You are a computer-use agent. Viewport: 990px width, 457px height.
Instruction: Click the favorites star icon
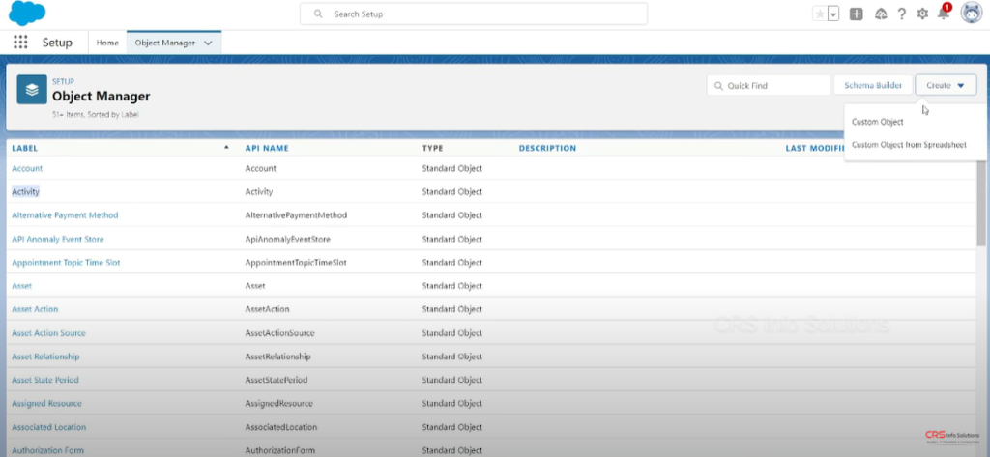[x=820, y=14]
